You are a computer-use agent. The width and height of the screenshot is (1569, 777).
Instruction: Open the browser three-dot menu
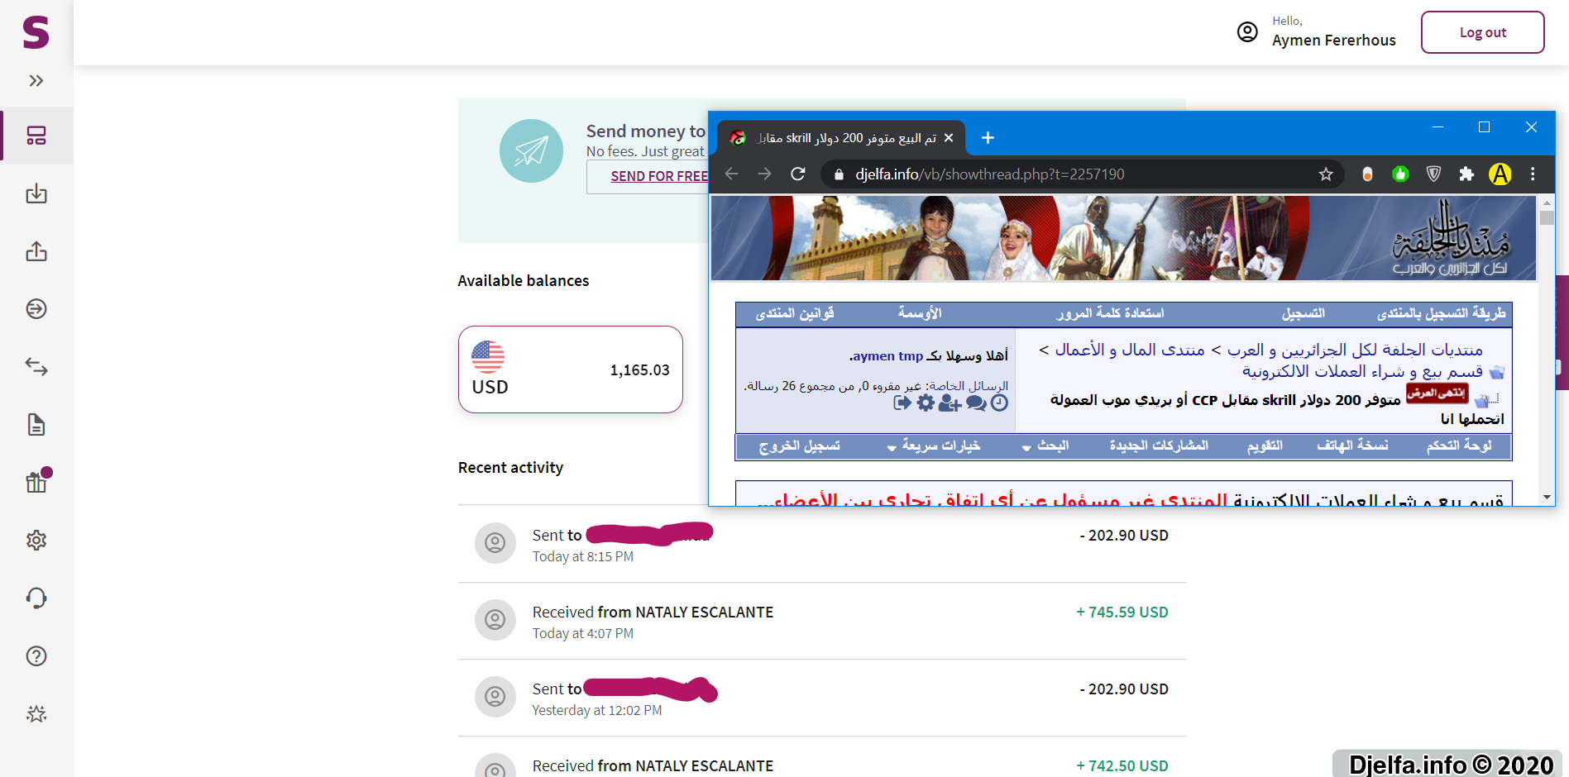pyautogui.click(x=1533, y=174)
